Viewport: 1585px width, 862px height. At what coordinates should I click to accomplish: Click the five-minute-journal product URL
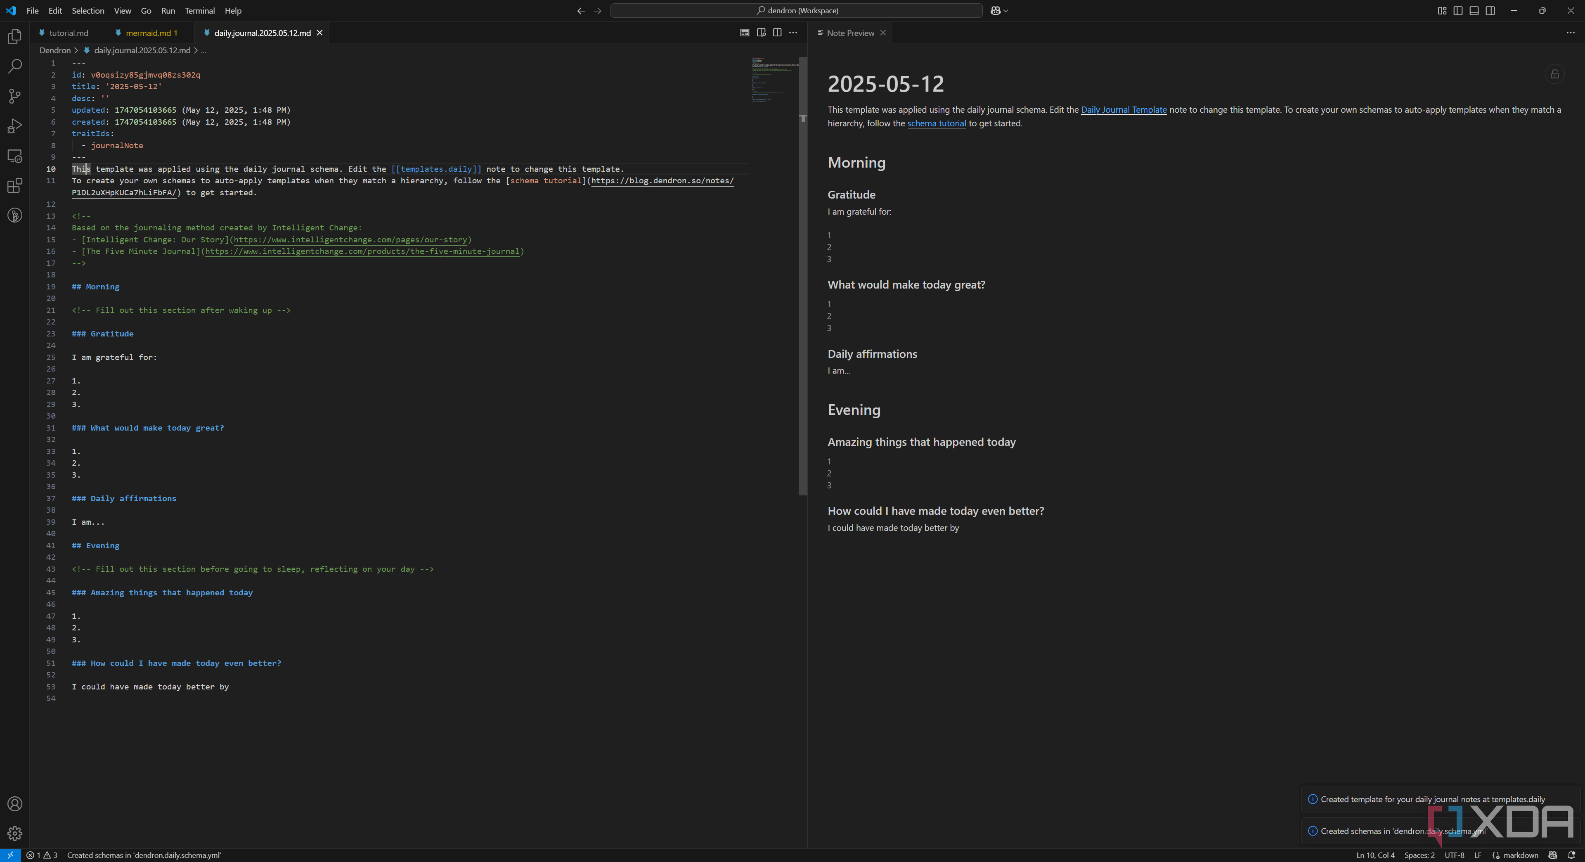click(362, 251)
